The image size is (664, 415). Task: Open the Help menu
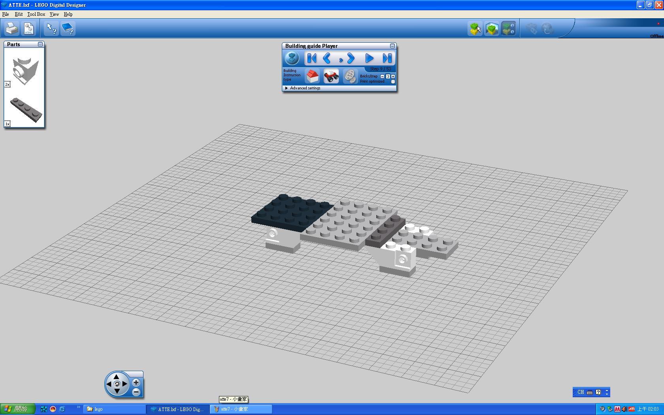pyautogui.click(x=68, y=14)
